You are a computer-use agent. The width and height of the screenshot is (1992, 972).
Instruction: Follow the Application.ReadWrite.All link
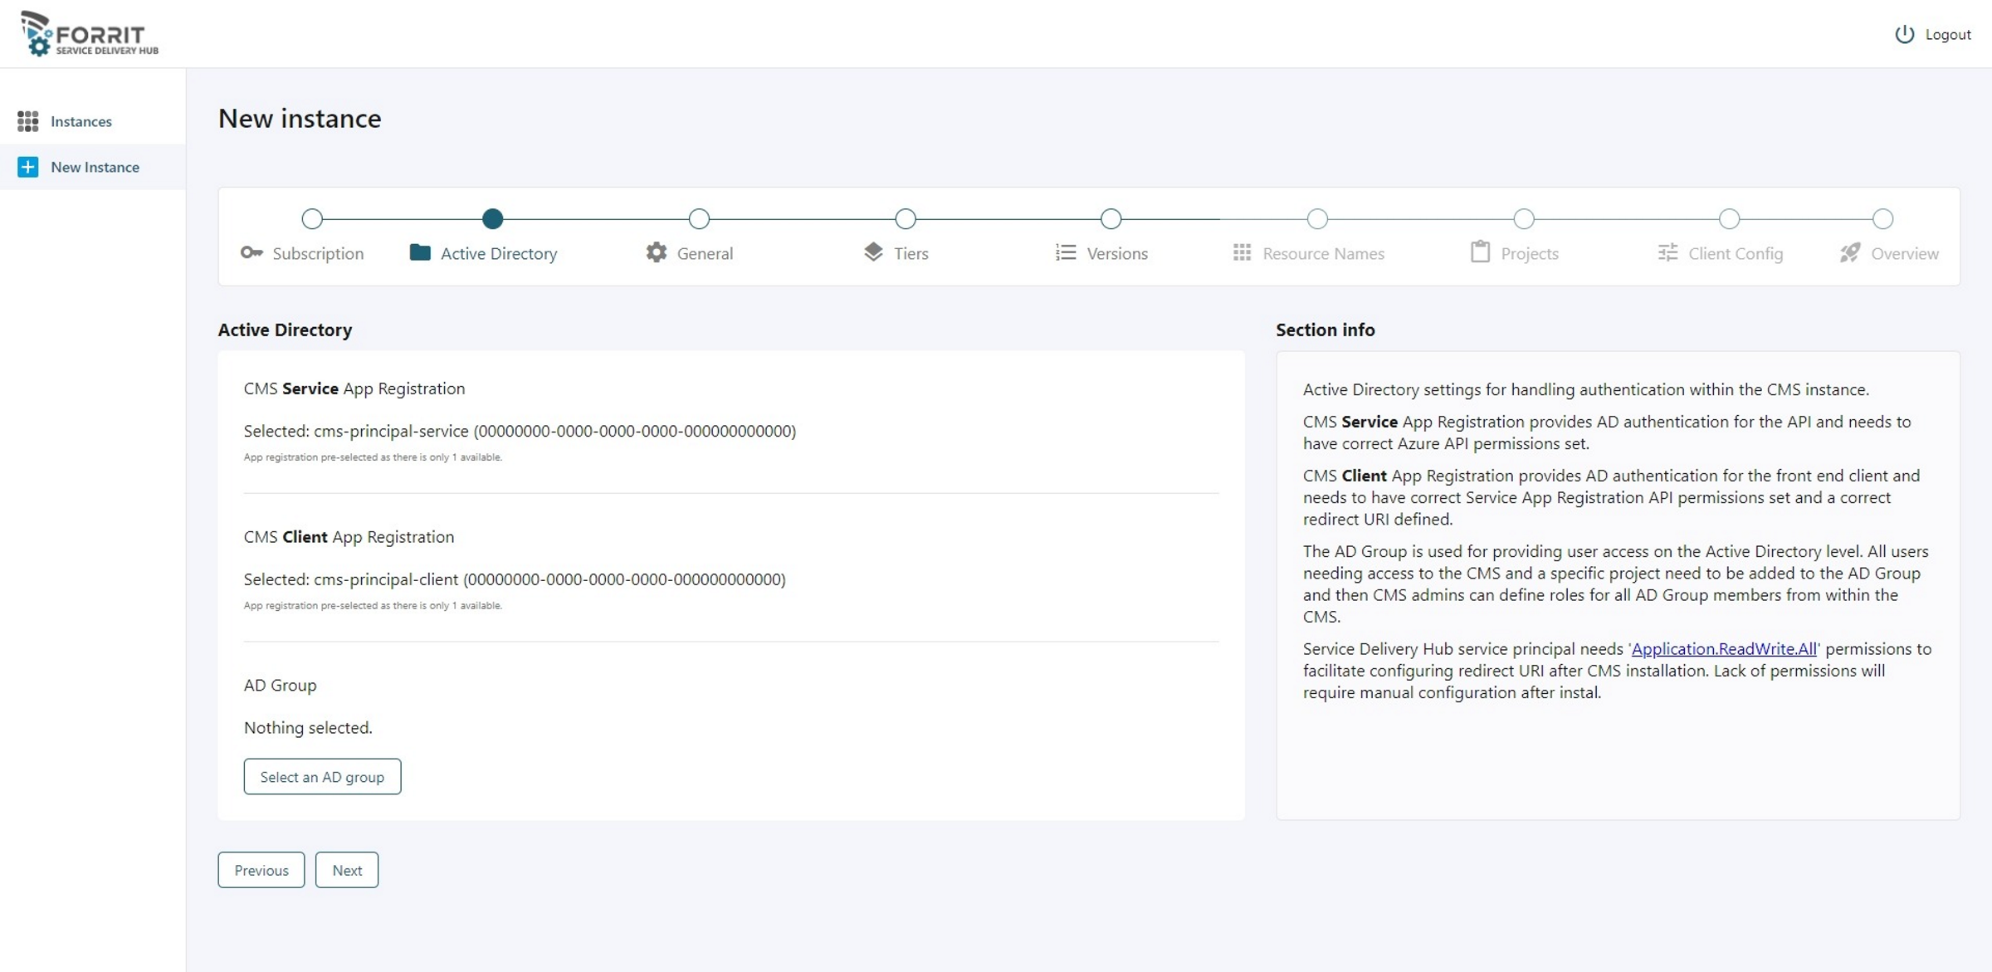[x=1724, y=649]
